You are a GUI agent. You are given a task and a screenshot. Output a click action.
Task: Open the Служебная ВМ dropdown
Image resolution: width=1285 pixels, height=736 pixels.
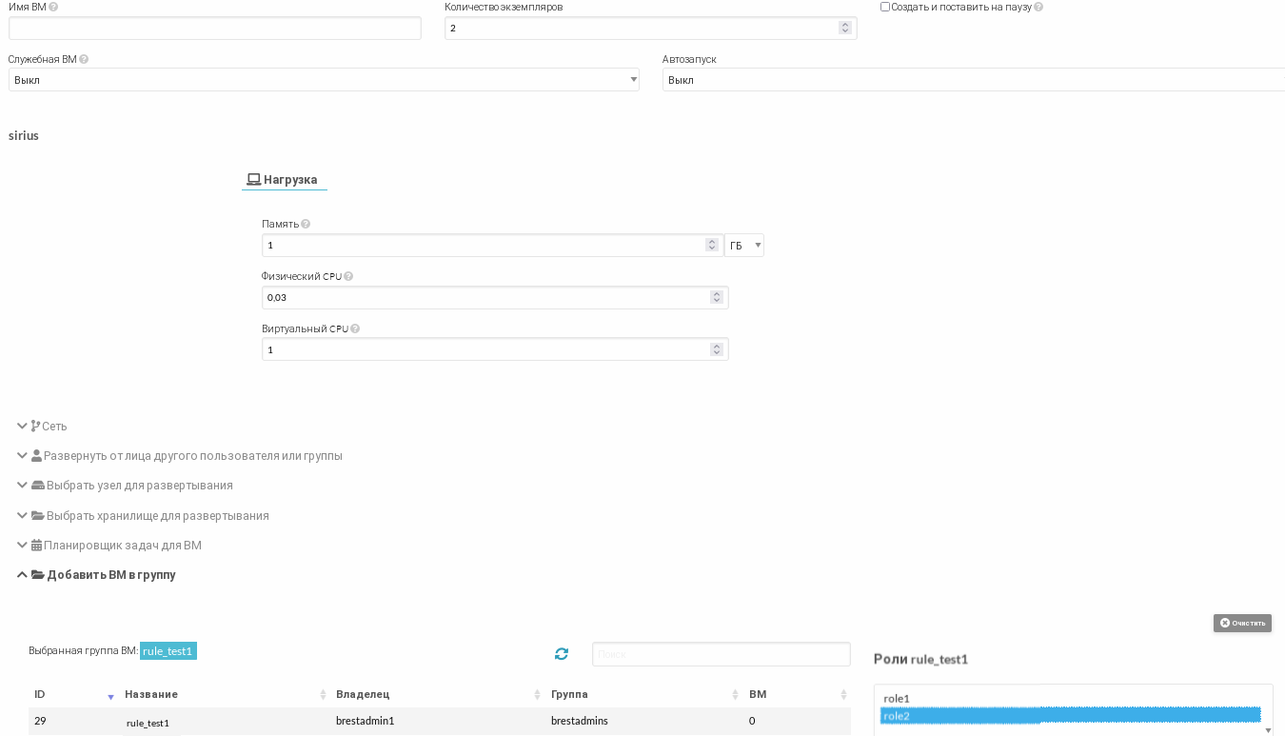point(324,80)
